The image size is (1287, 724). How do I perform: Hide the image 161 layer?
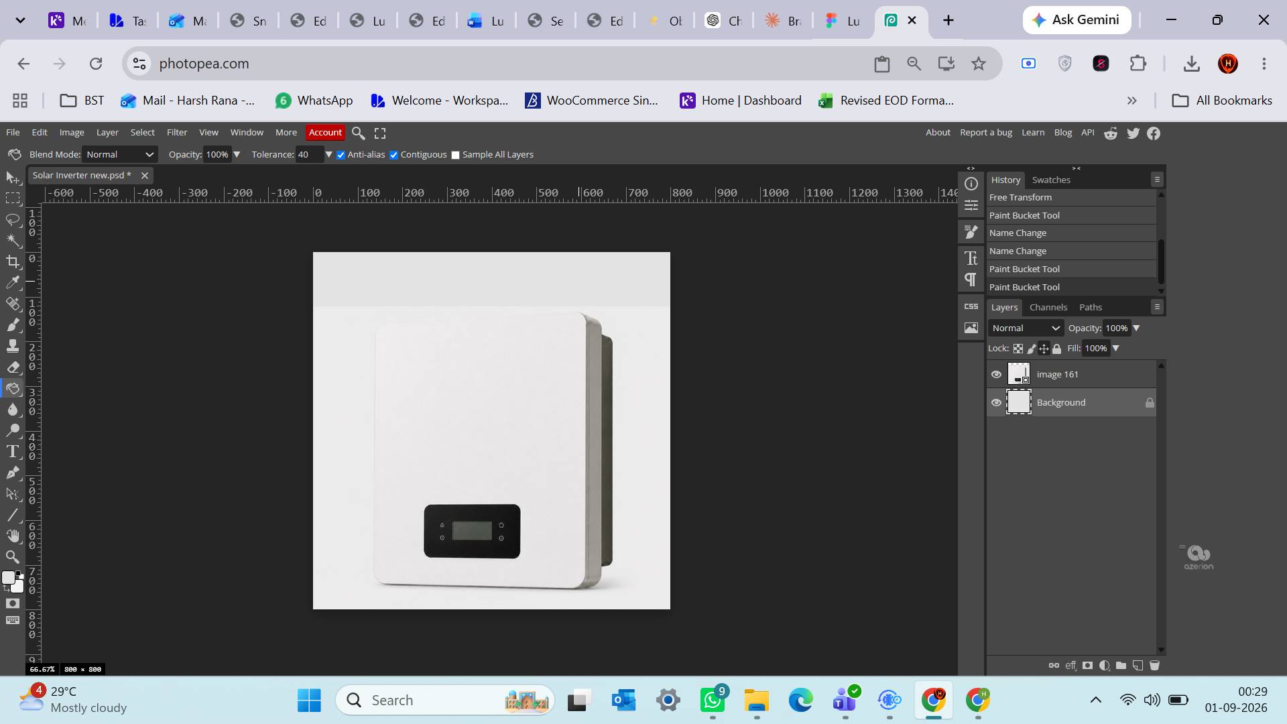tap(996, 375)
